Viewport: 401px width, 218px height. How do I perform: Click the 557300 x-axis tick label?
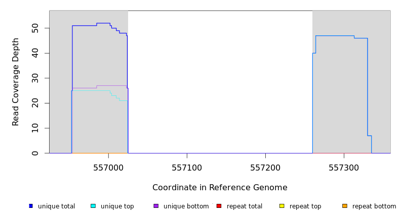pyautogui.click(x=344, y=168)
